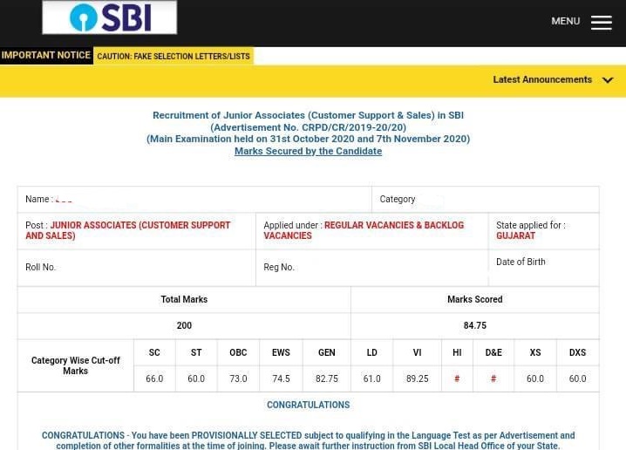Open the MENU label
Viewport: 626px width, 450px height.
tap(565, 21)
